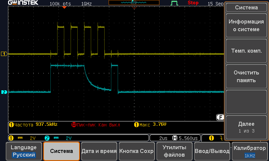Screen dimensions: 269x161
Task: Click the channel 2 ground marker
Action: (x=4, y=92)
